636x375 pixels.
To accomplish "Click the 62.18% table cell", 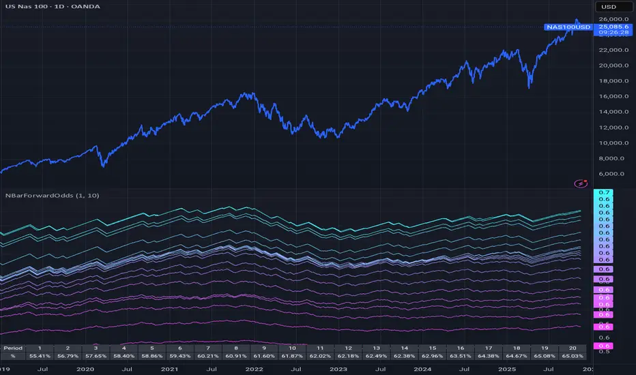I will pos(349,356).
